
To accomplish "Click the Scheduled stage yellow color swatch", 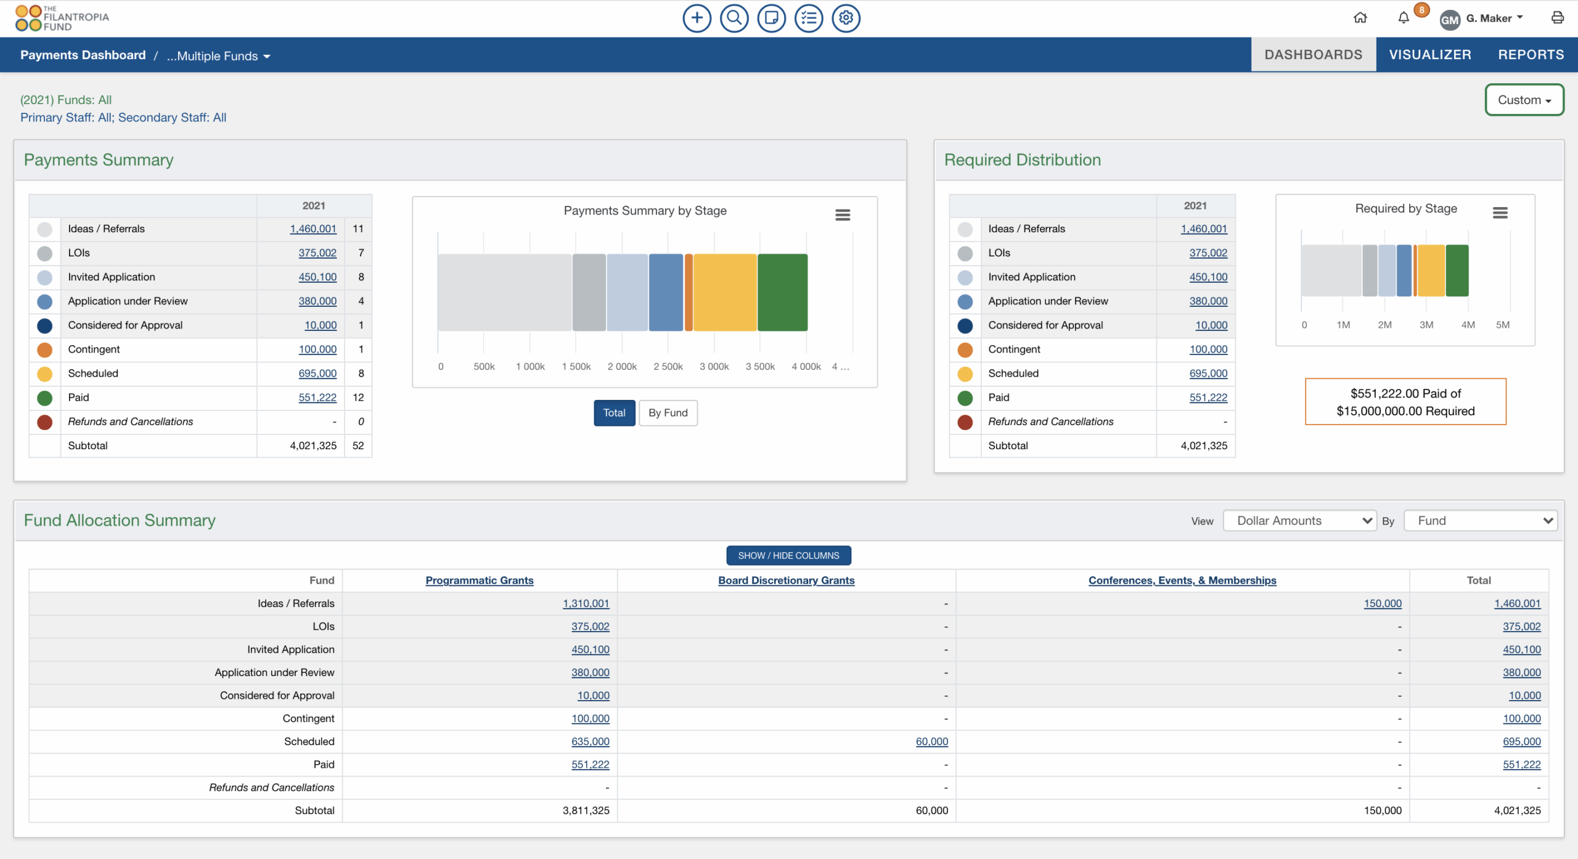I will tap(44, 373).
